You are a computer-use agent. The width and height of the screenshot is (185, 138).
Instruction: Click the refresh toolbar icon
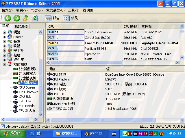coord(35,18)
